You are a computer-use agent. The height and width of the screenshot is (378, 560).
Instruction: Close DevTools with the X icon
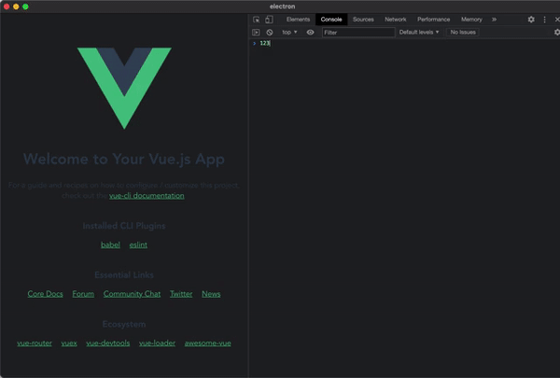click(557, 20)
